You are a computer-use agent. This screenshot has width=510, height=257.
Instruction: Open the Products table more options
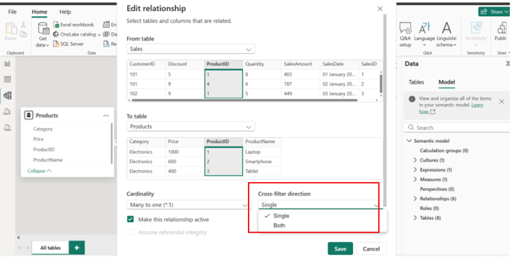[x=106, y=116]
